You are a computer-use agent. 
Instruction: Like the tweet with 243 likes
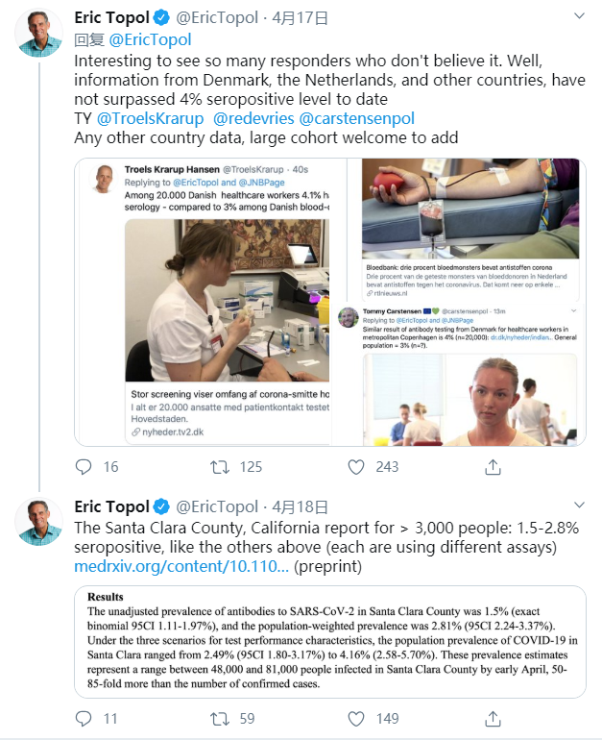[x=356, y=467]
